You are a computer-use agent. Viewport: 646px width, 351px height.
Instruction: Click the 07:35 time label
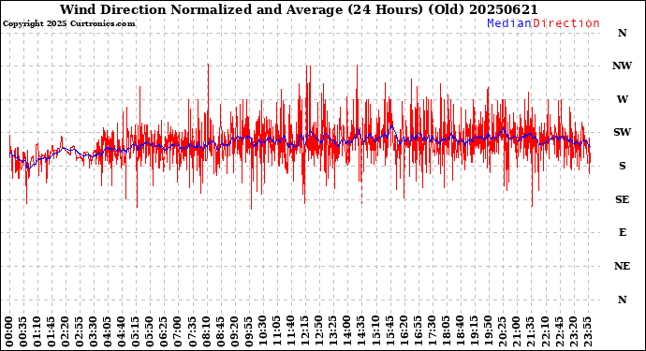point(192,331)
